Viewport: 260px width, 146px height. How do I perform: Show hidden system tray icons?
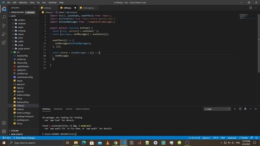tap(221, 143)
